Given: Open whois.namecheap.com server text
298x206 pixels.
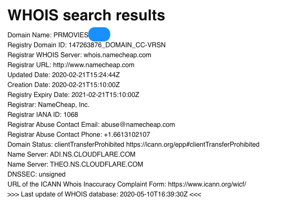Looking at the screenshot, I should [118, 55].
